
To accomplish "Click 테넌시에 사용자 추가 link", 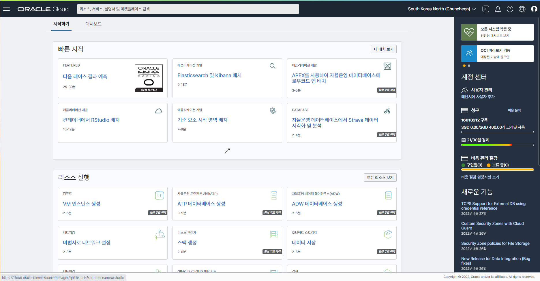I will point(478,97).
